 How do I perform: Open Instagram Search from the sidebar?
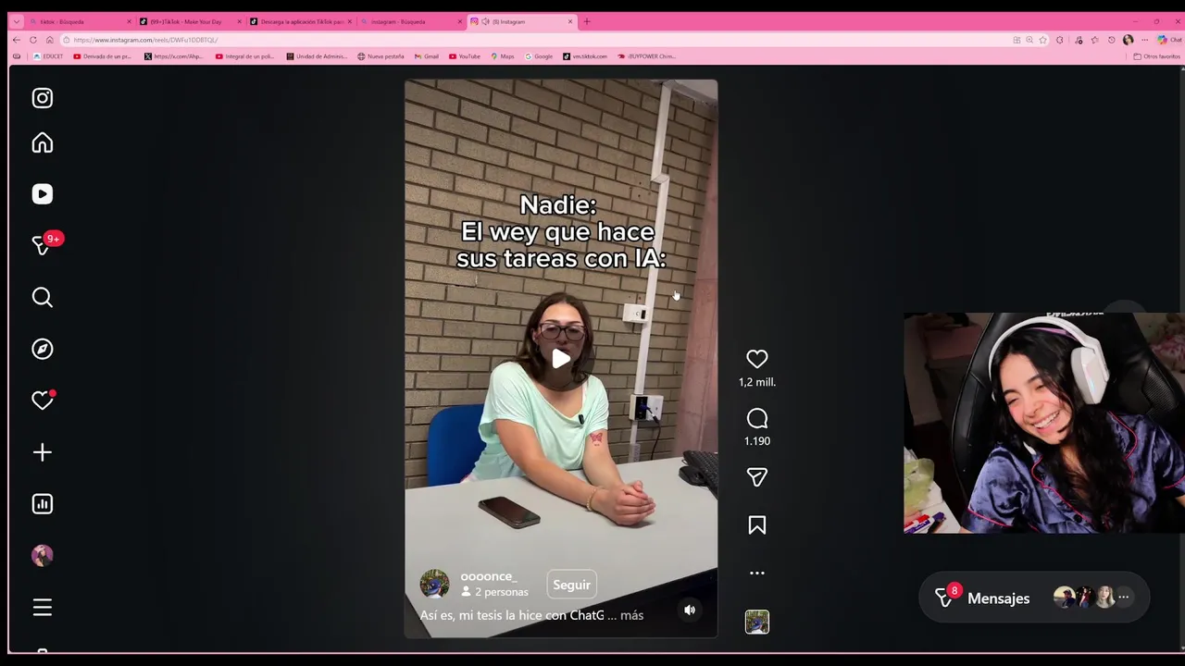[43, 297]
